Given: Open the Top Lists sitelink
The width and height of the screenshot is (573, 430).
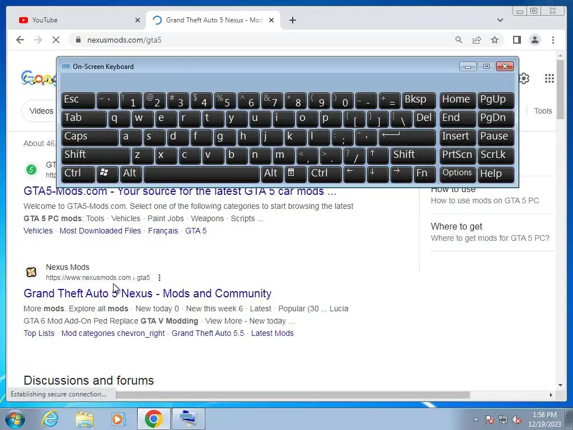Looking at the screenshot, I should pyautogui.click(x=39, y=333).
